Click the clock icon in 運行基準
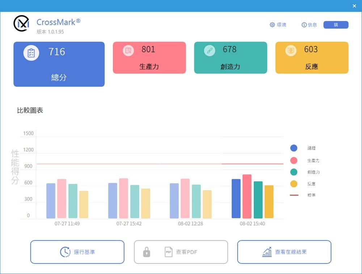This screenshot has height=274, width=362. click(x=65, y=252)
